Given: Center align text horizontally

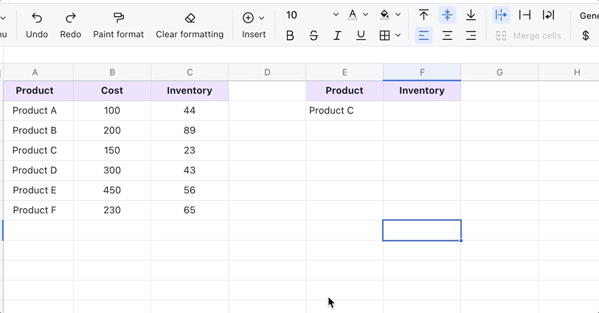Looking at the screenshot, I should pos(447,35).
